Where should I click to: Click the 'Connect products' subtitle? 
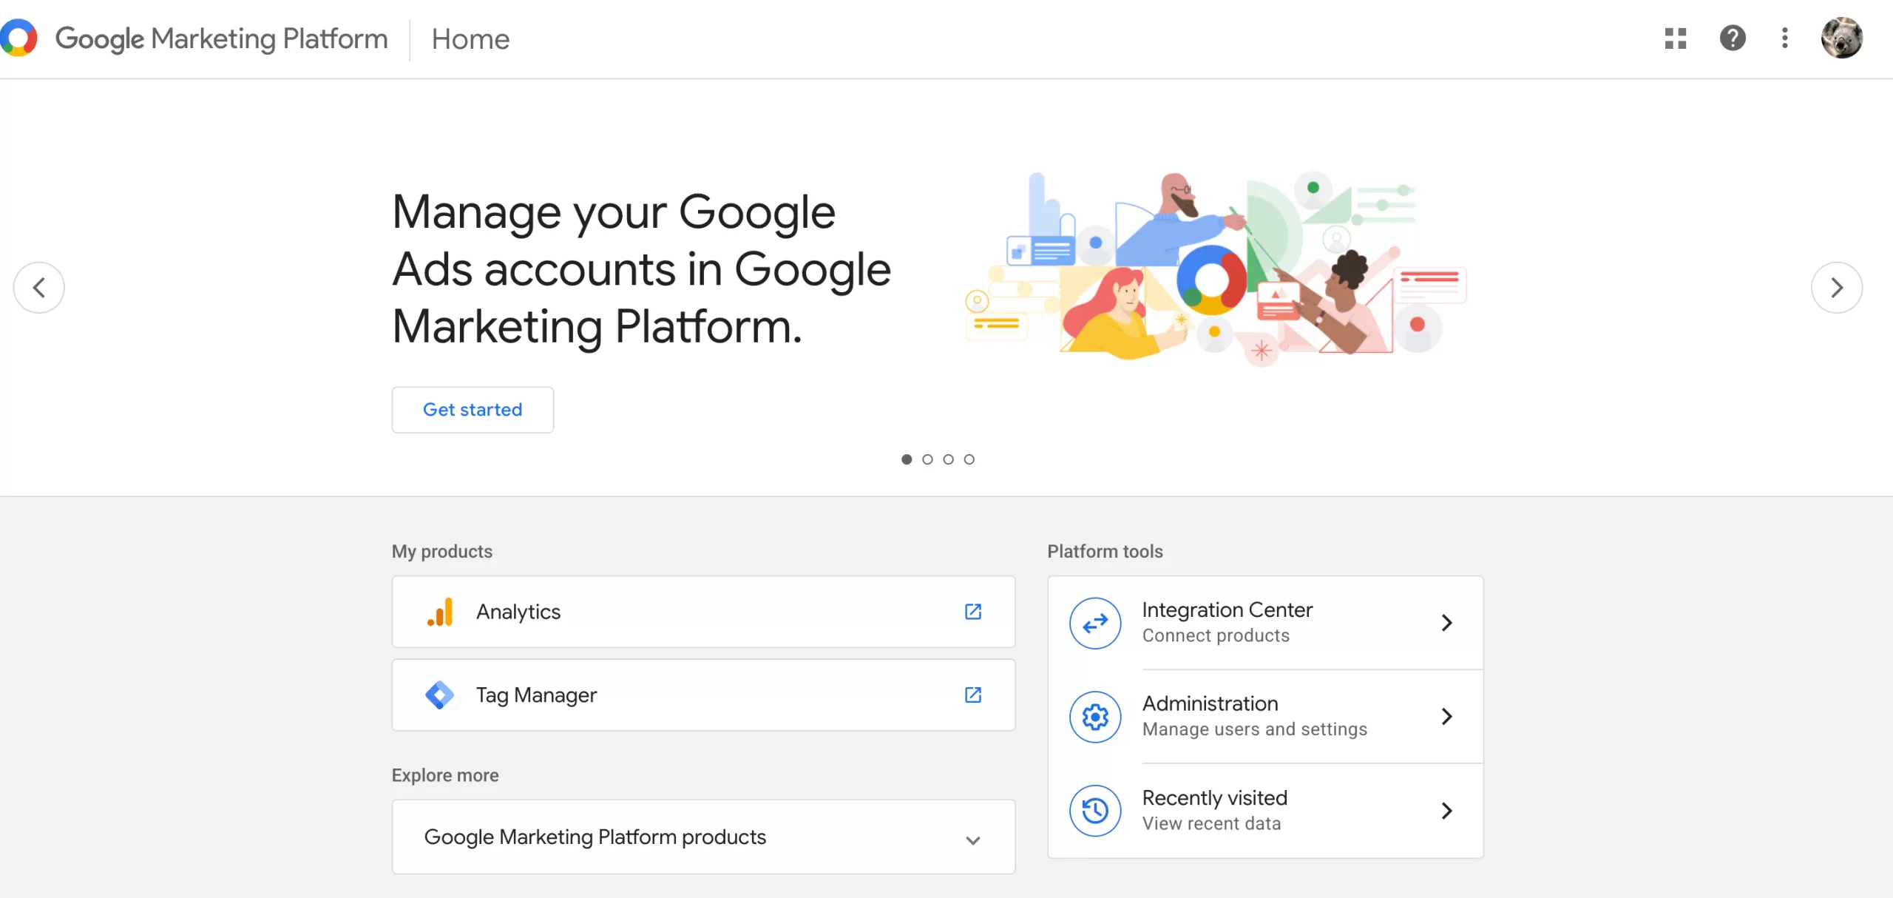[1216, 636]
